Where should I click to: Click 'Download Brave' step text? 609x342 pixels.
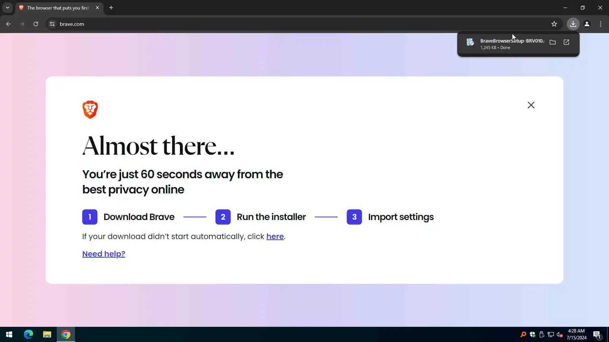(x=139, y=217)
